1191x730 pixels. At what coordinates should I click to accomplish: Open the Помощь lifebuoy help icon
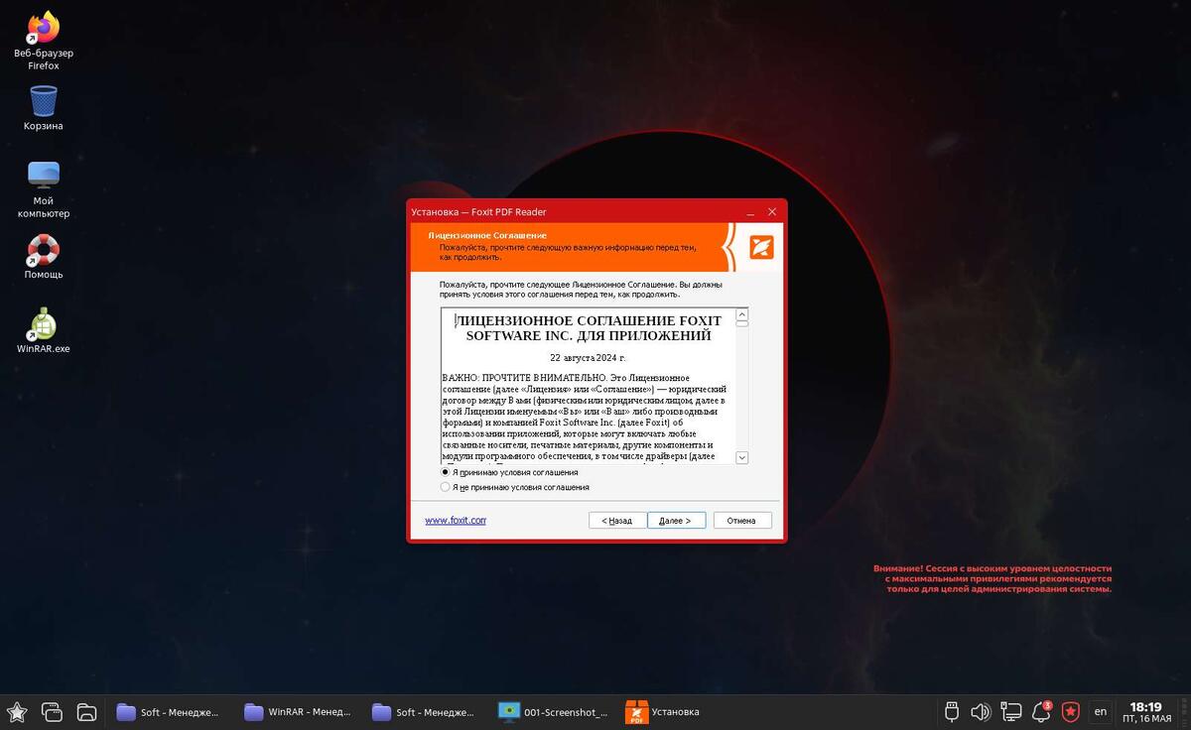pyautogui.click(x=44, y=257)
